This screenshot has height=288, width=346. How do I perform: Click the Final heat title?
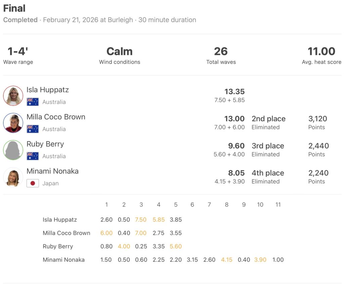14,8
